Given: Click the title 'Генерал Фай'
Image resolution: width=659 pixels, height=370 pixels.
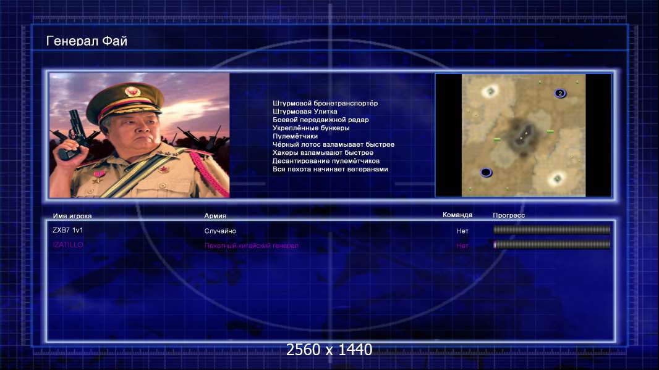Looking at the screenshot, I should pos(87,41).
